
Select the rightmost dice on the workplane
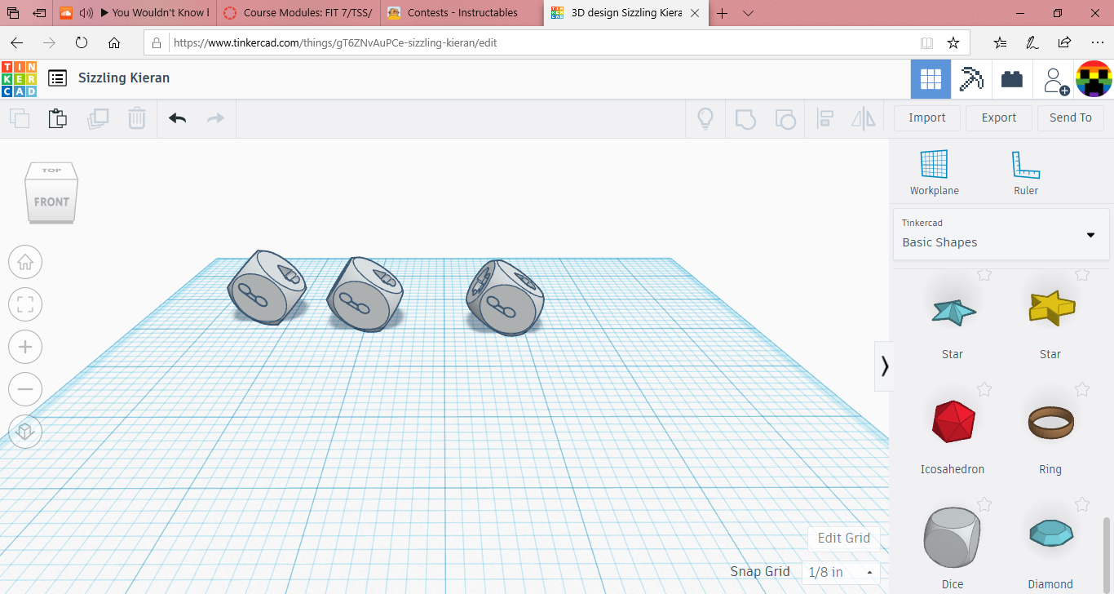(504, 297)
